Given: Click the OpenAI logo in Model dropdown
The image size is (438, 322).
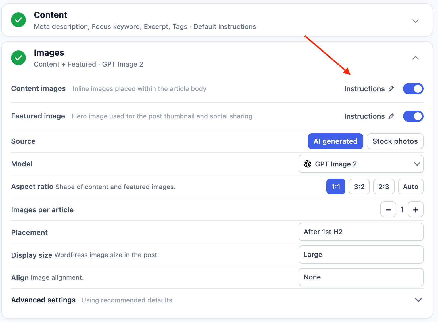Looking at the screenshot, I should point(308,164).
